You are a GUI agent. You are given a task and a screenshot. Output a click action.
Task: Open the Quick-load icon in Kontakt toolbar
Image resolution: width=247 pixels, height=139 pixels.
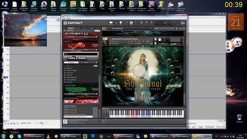pos(136,23)
